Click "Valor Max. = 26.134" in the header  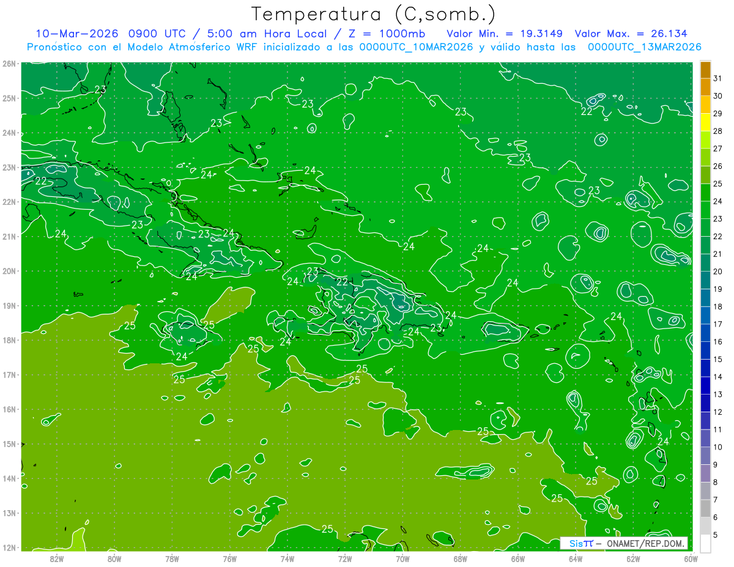631,33
